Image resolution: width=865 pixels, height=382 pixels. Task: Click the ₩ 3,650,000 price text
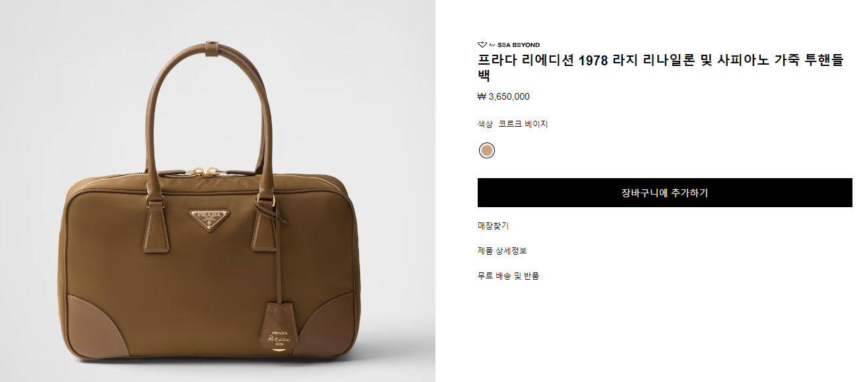pos(503,97)
